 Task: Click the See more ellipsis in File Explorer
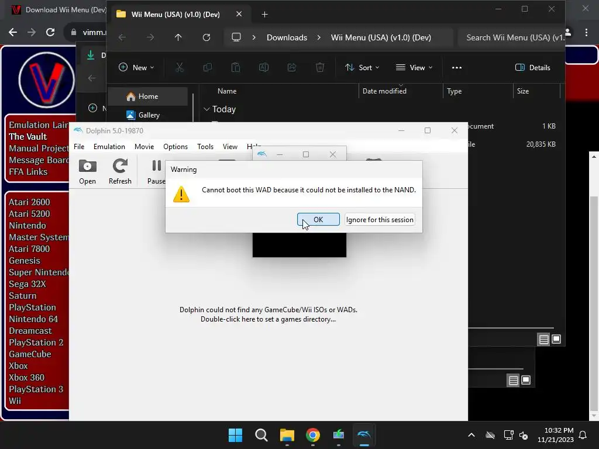(x=456, y=68)
